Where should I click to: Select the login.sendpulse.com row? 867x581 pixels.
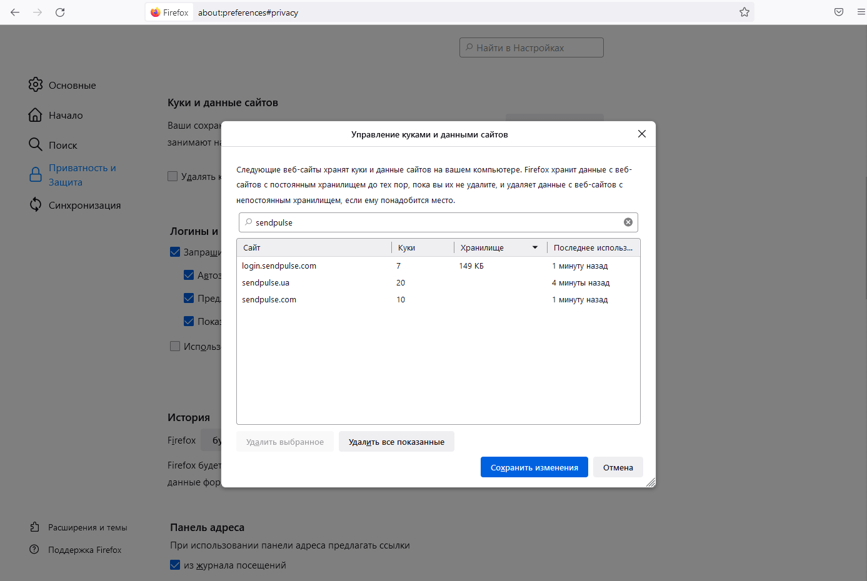tap(438, 266)
